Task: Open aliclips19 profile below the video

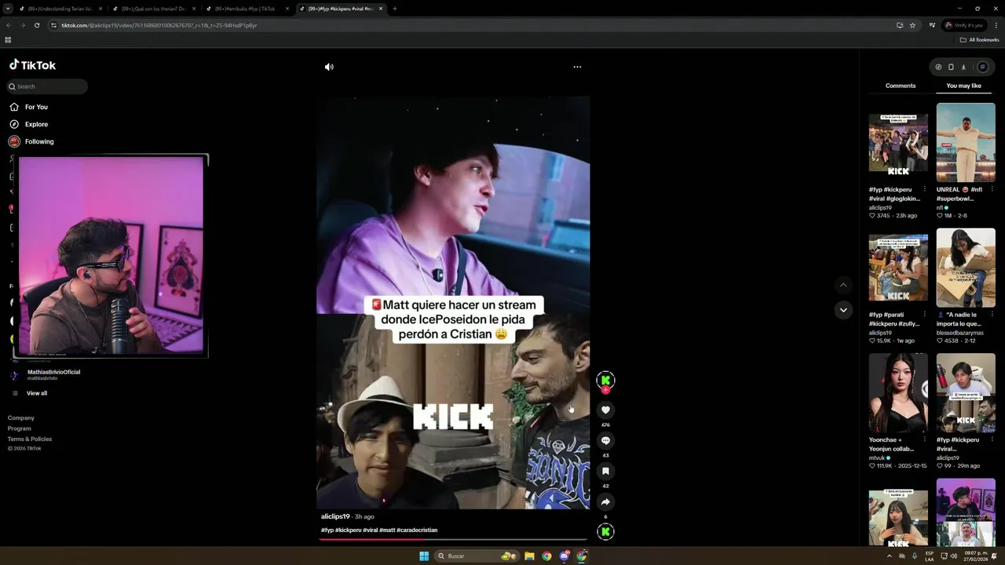Action: (335, 516)
